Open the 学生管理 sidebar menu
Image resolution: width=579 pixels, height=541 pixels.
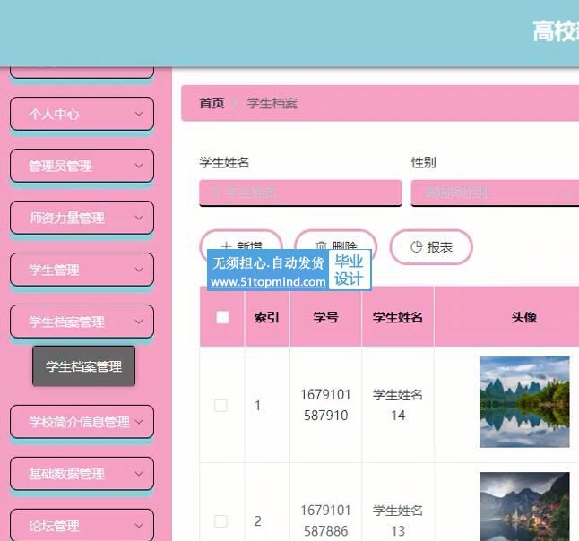[82, 270]
